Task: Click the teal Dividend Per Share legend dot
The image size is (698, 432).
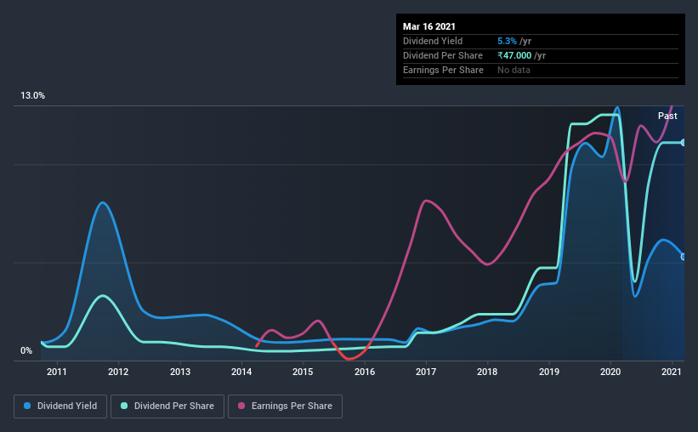Action: point(124,406)
